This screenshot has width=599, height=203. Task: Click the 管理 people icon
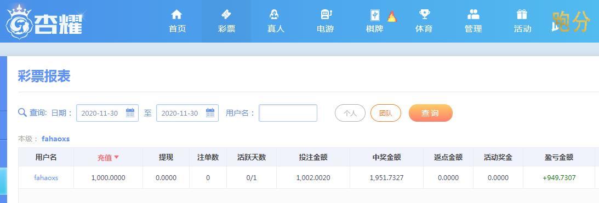pos(474,15)
